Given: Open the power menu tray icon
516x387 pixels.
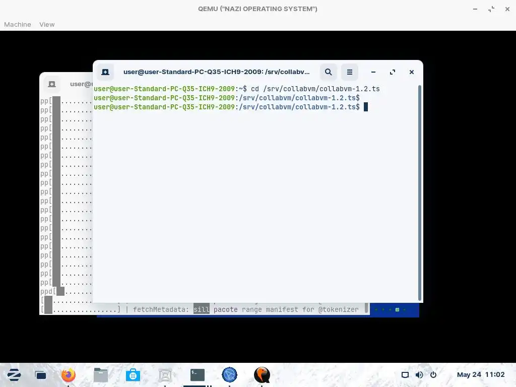Looking at the screenshot, I should coord(433,375).
